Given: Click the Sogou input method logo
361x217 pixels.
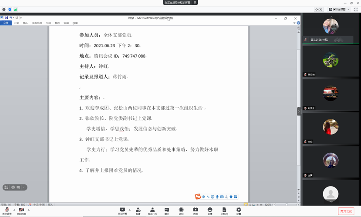Looking at the screenshot, I should (198, 197).
